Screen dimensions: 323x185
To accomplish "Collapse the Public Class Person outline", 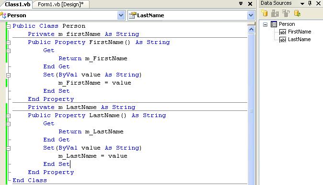I will click(9, 26).
